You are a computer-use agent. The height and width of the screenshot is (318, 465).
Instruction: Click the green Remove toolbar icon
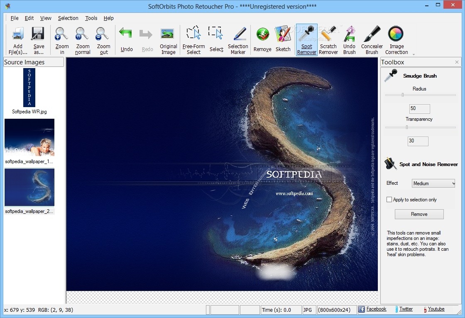click(x=263, y=35)
